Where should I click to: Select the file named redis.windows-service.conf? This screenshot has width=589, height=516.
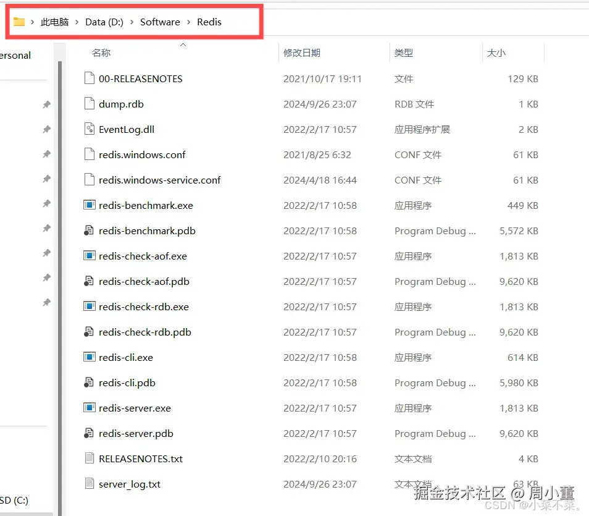(160, 180)
